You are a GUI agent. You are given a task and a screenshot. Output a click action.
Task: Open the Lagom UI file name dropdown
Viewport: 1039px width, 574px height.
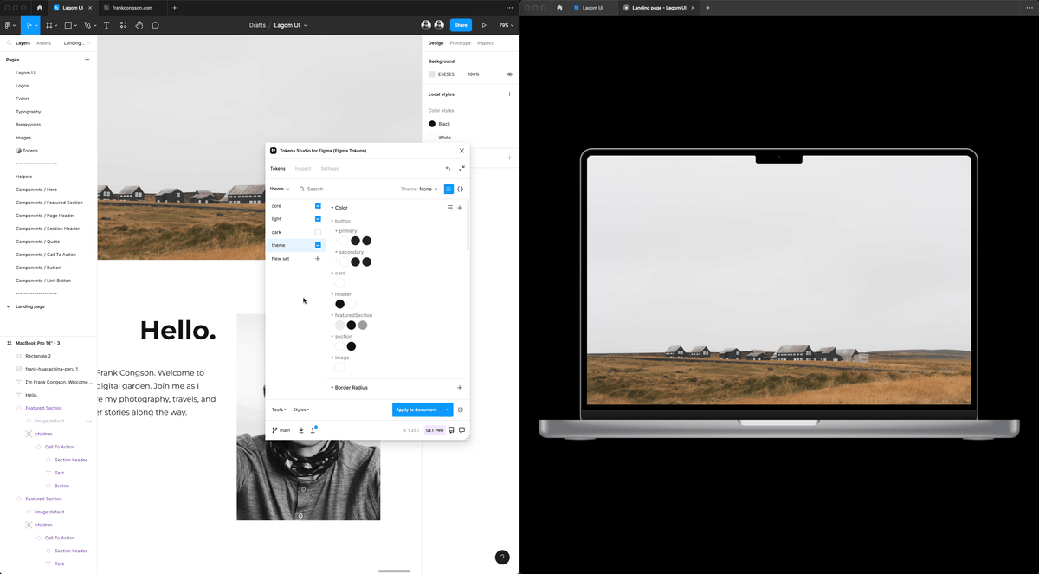coord(290,25)
